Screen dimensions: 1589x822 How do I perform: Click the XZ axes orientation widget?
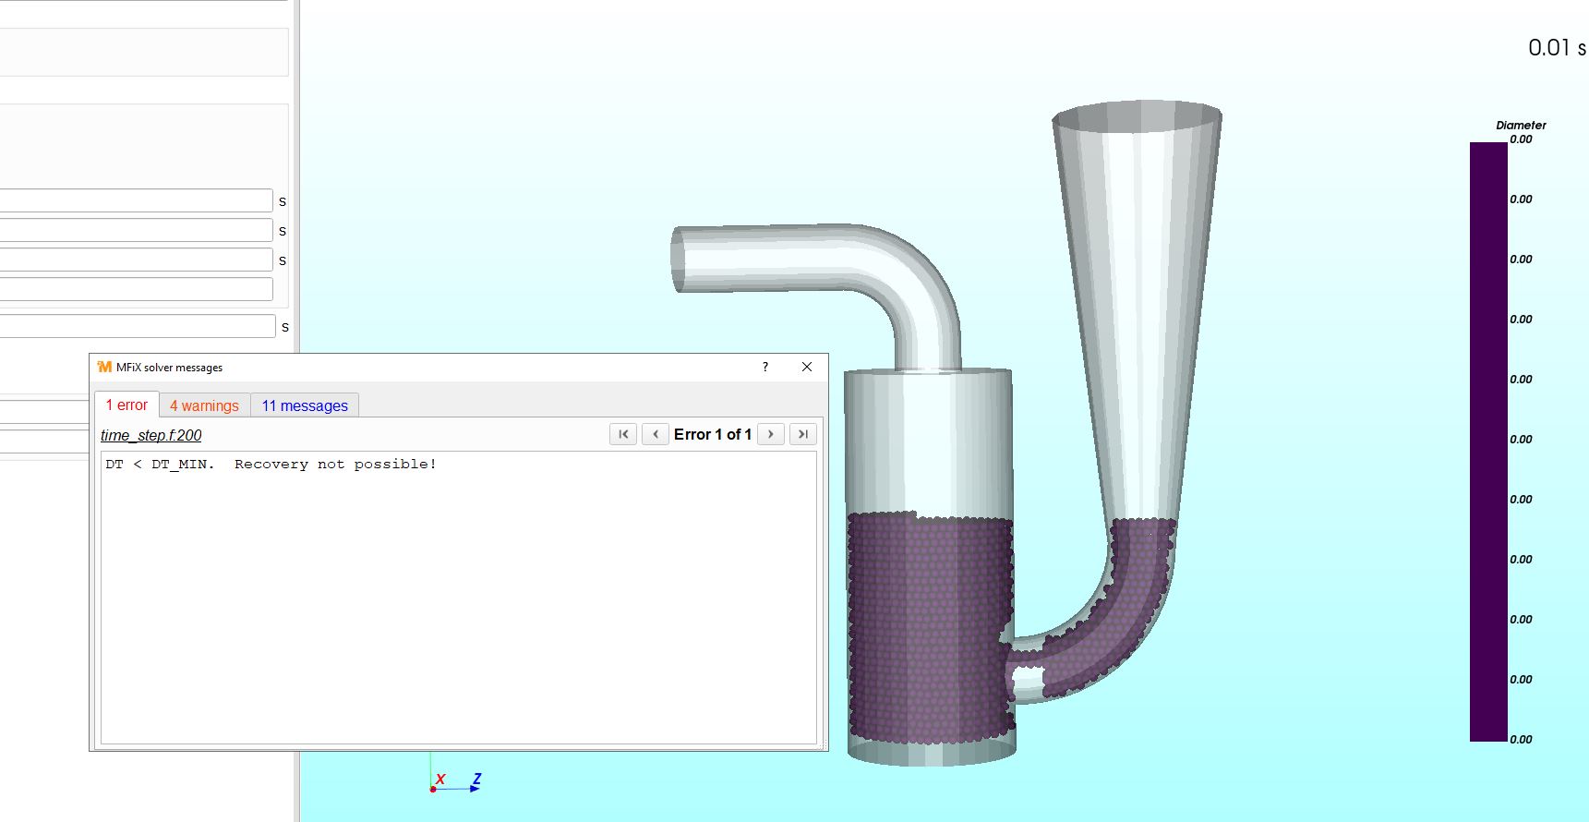pyautogui.click(x=454, y=782)
